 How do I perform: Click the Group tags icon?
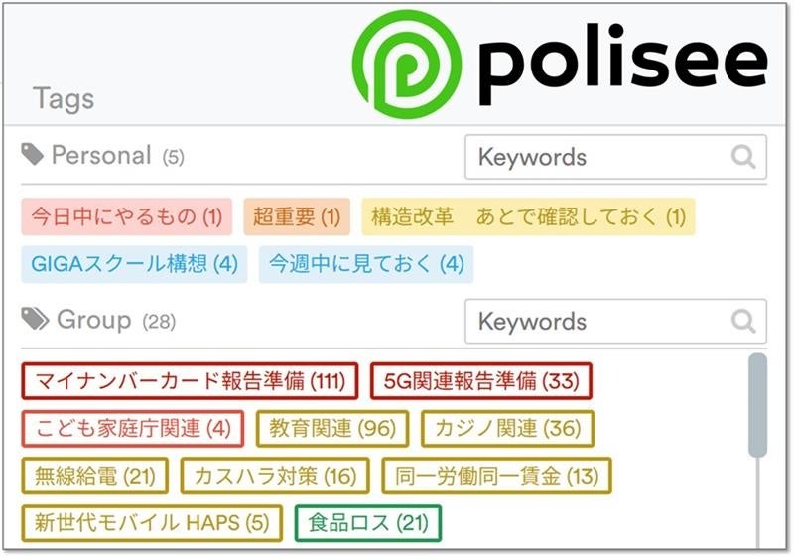35,319
